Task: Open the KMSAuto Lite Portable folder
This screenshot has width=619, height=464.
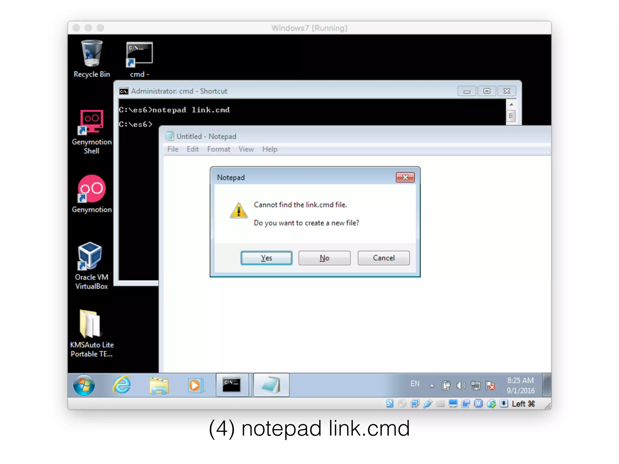Action: [90, 324]
